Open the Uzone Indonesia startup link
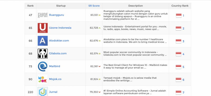This screenshot has height=96, width=211. (60, 28)
